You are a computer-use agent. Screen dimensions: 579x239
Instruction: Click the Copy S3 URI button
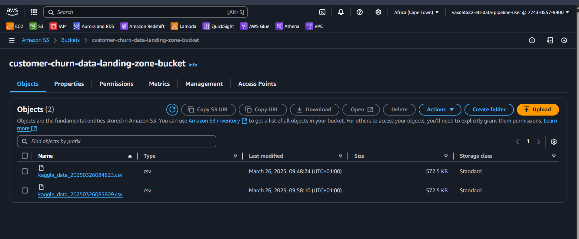pyautogui.click(x=208, y=109)
